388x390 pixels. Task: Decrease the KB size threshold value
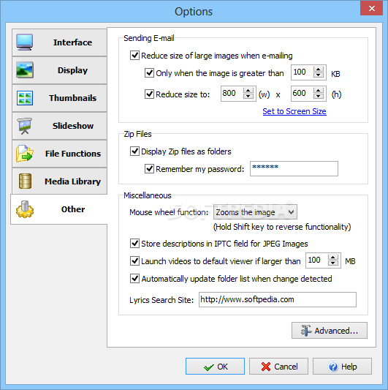pyautogui.click(x=319, y=75)
